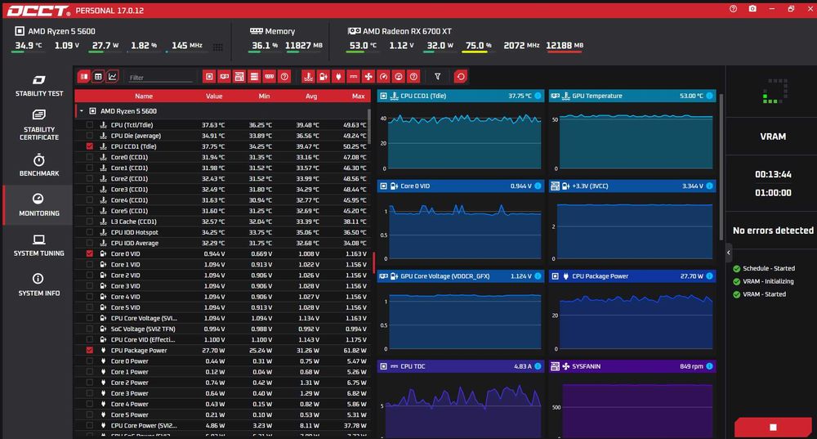Stop the running VRAM test
817x439 pixels.
point(773,427)
